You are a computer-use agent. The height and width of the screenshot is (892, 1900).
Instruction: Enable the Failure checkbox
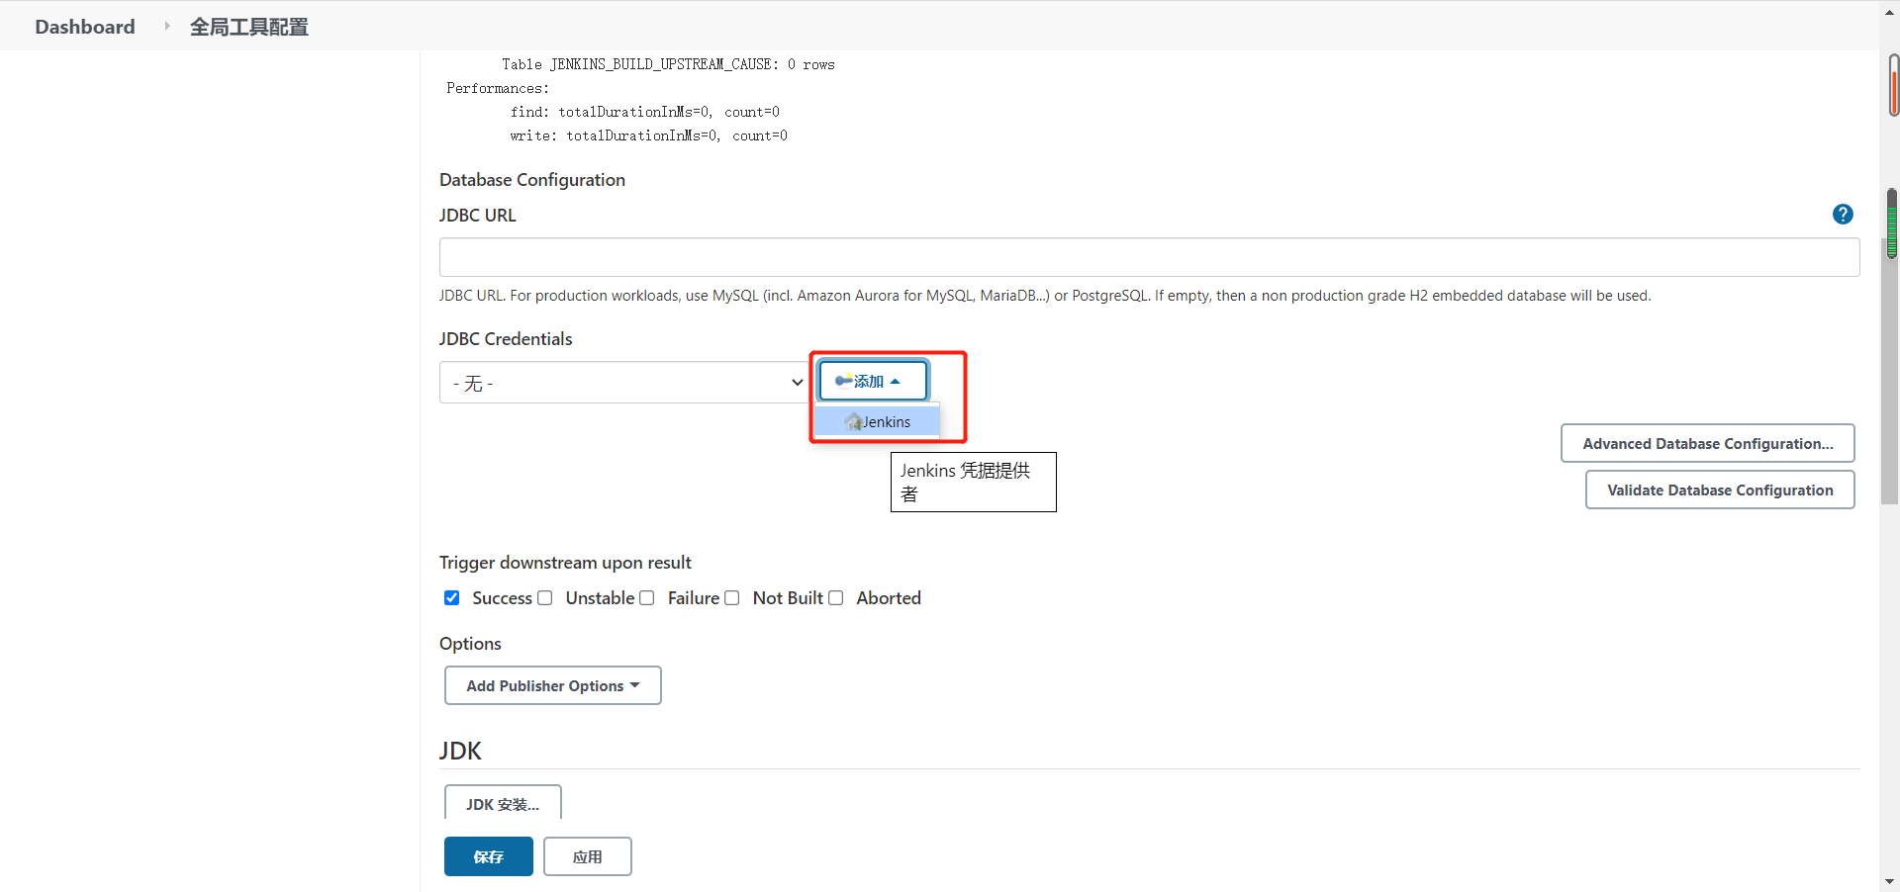pyautogui.click(x=647, y=598)
